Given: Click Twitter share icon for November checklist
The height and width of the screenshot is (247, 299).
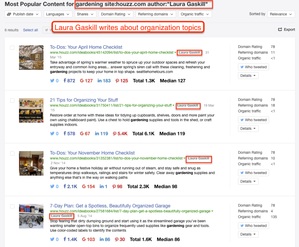Looking at the screenshot, I should point(52,186).
